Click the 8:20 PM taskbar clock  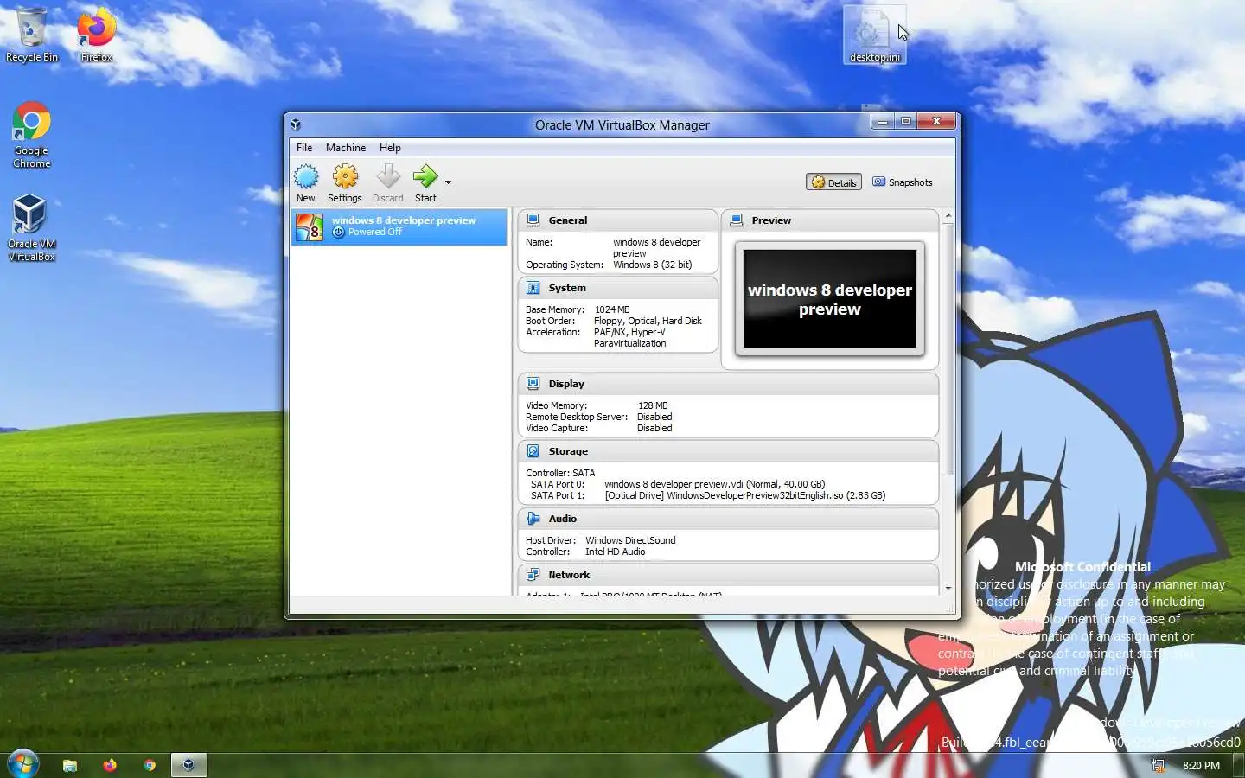1201,766
